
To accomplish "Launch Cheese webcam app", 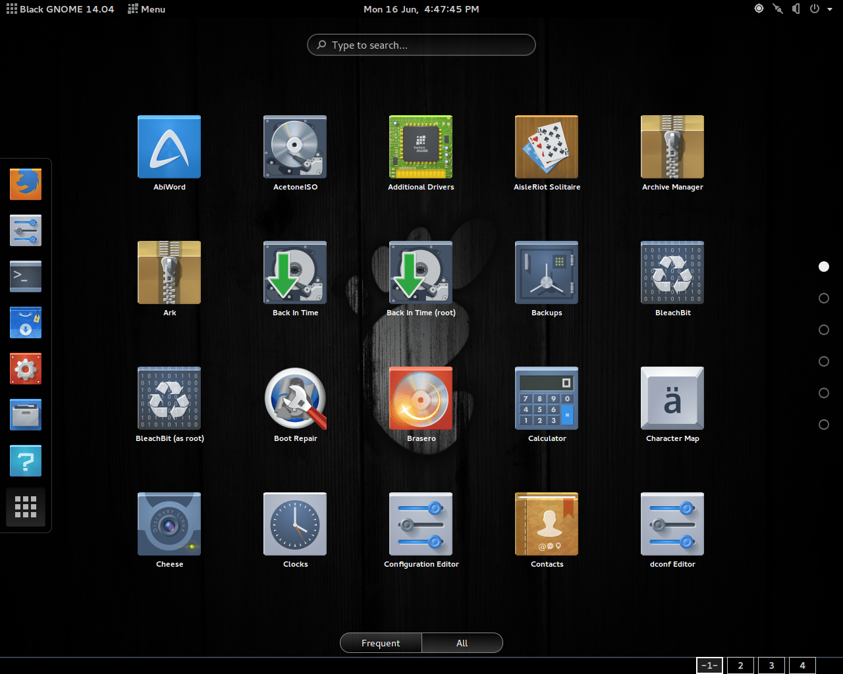I will pyautogui.click(x=169, y=525).
